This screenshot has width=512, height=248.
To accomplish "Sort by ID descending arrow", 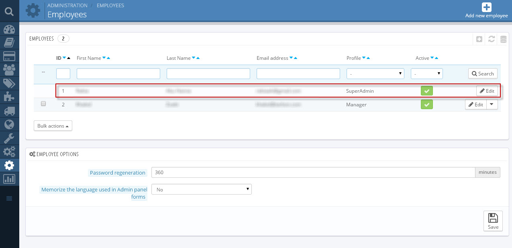I will coord(64,58).
